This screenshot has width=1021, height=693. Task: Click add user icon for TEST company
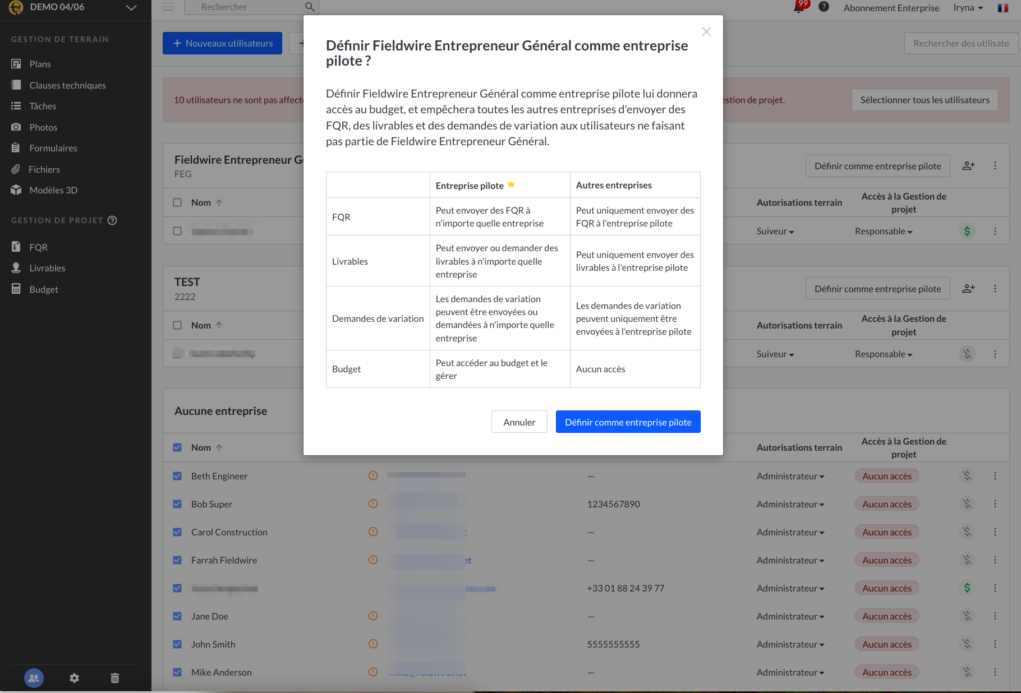click(968, 289)
